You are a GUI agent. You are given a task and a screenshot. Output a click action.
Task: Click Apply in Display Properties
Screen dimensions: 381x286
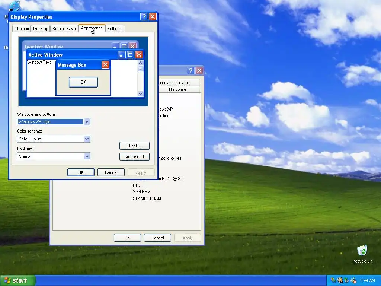[141, 172]
